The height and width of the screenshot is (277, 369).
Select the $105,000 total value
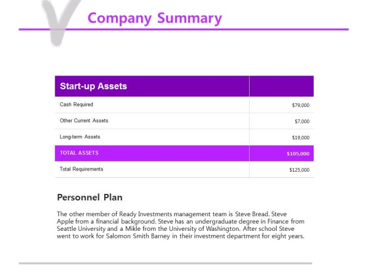(x=298, y=154)
